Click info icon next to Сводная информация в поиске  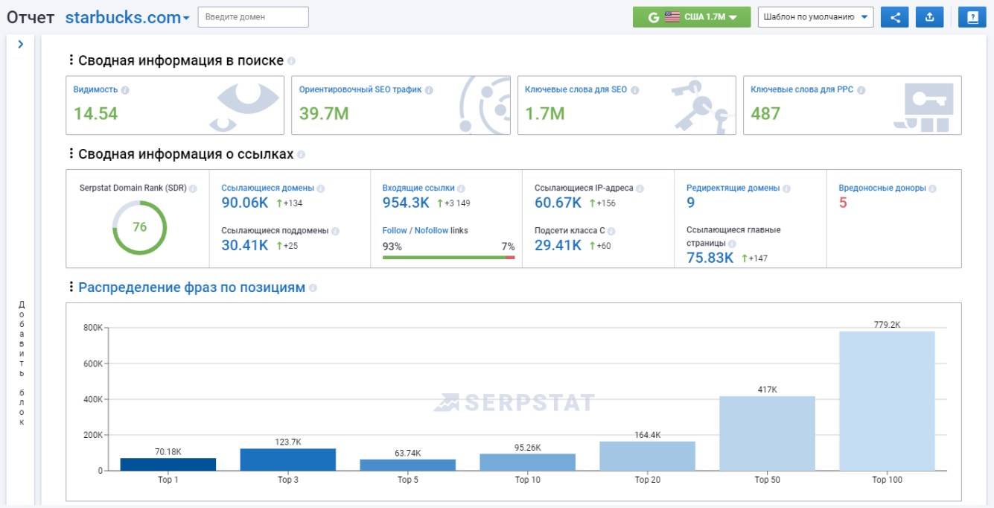[292, 61]
